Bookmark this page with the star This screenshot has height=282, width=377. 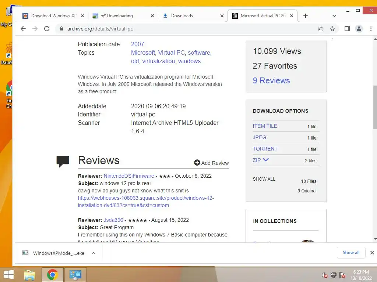click(332, 29)
